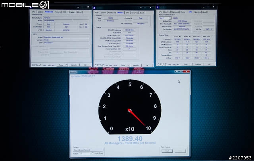Expand Tools dropdown arrow in the Memory CPU-Z window
254x161 pixels.
(x=129, y=66)
